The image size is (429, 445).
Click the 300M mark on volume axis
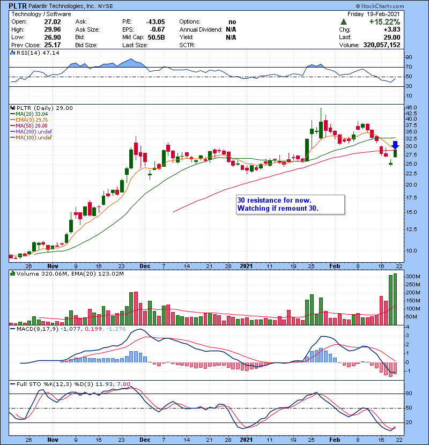coord(413,277)
